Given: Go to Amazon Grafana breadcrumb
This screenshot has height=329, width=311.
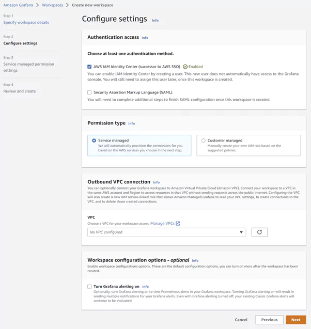Looking at the screenshot, I should [18, 5].
